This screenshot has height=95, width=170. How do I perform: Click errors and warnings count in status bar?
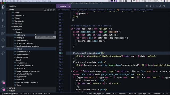coord(27,94)
